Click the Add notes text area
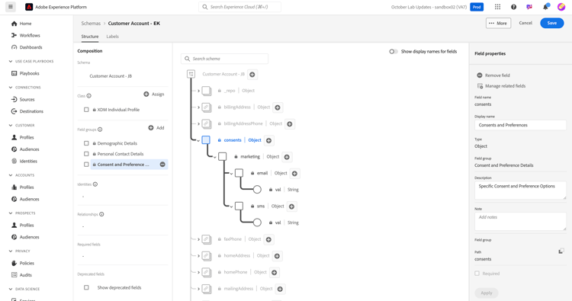 point(521,222)
